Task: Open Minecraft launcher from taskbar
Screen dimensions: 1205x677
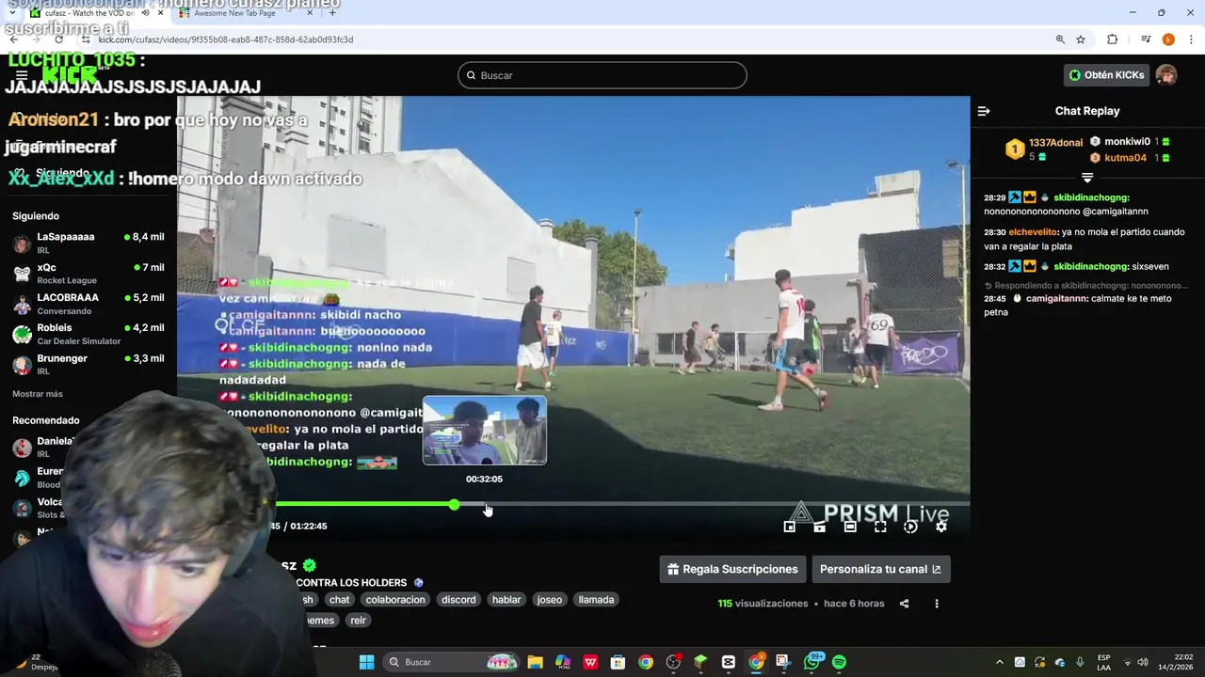Action: [700, 662]
